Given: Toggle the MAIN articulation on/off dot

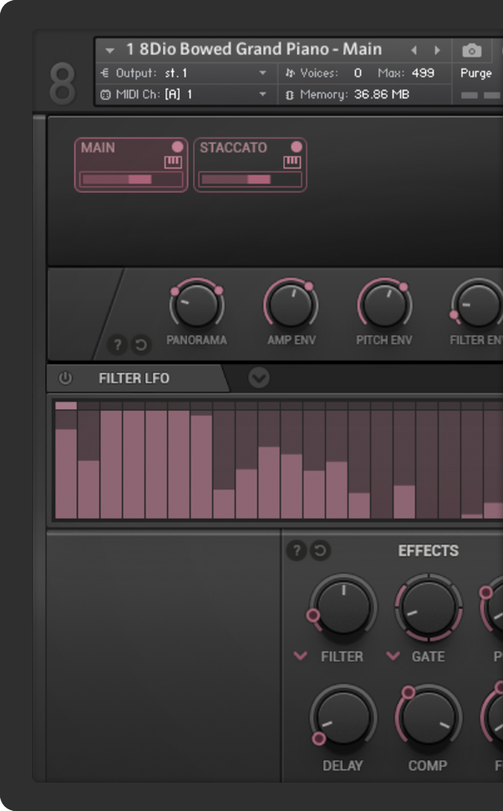Looking at the screenshot, I should tap(177, 147).
